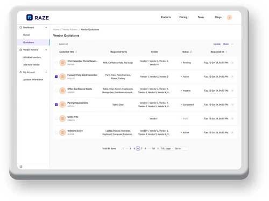Screen dimensions: 269x201
Task: Click the Go to page input field
Action: [185, 148]
